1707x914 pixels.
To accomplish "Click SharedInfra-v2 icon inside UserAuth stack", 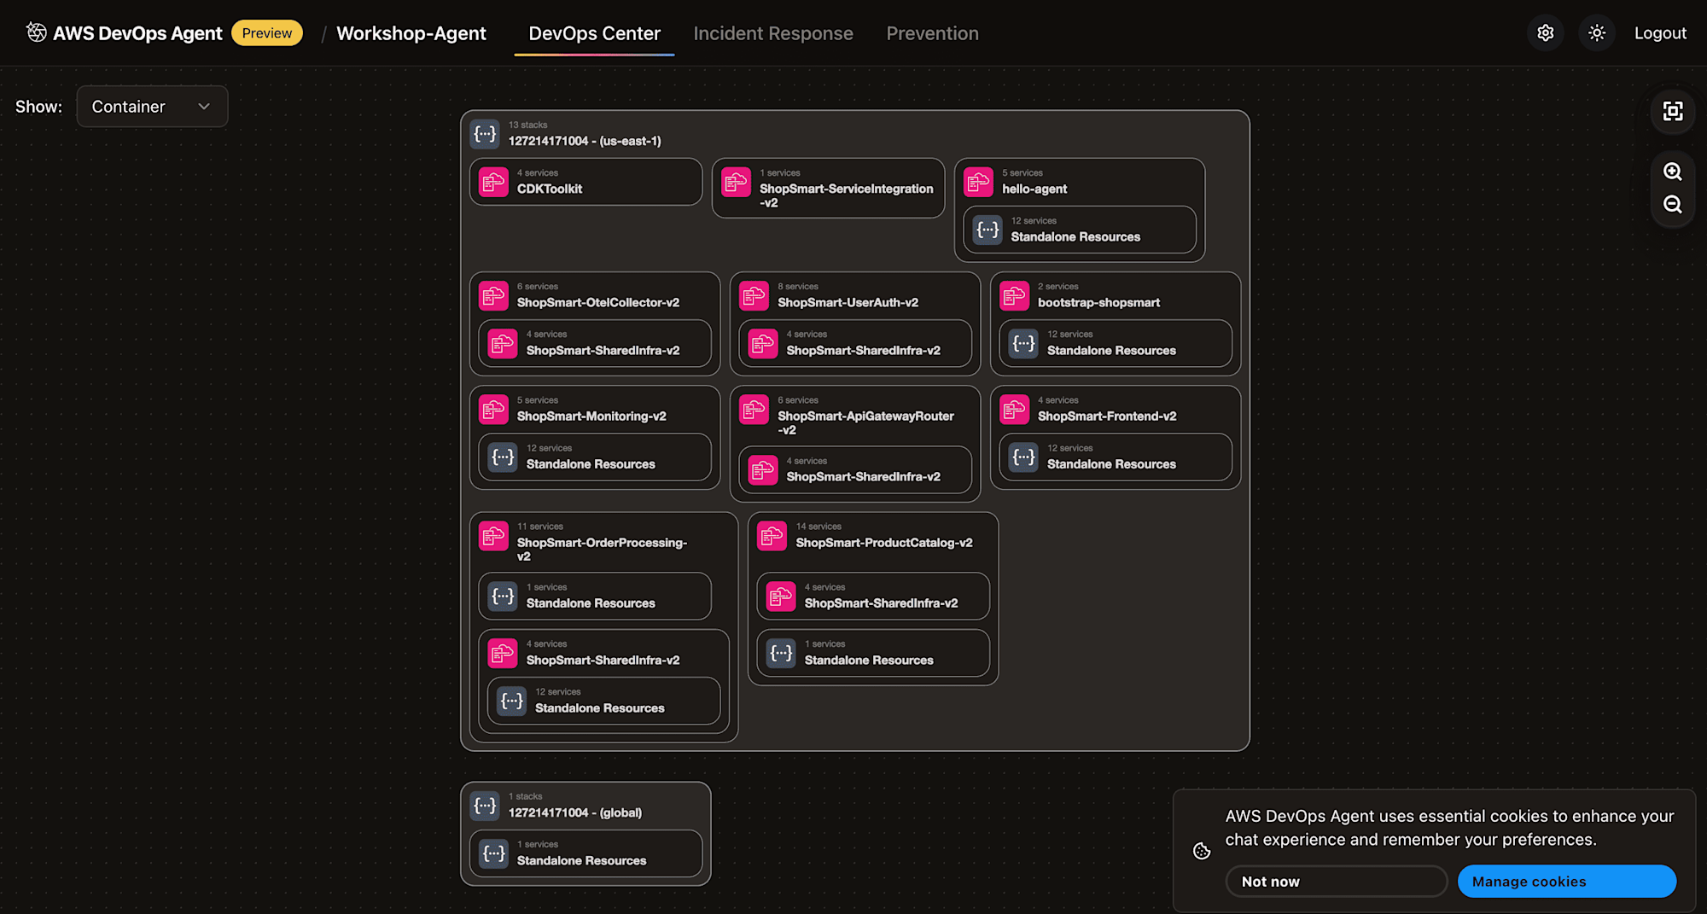I will [763, 343].
